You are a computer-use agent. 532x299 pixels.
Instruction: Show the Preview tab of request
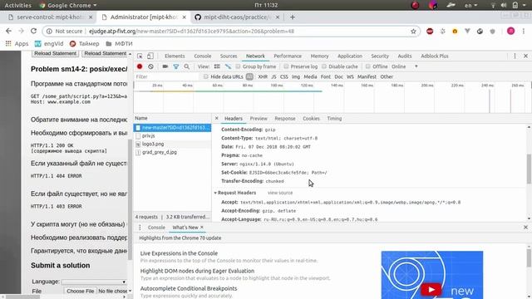pyautogui.click(x=259, y=118)
